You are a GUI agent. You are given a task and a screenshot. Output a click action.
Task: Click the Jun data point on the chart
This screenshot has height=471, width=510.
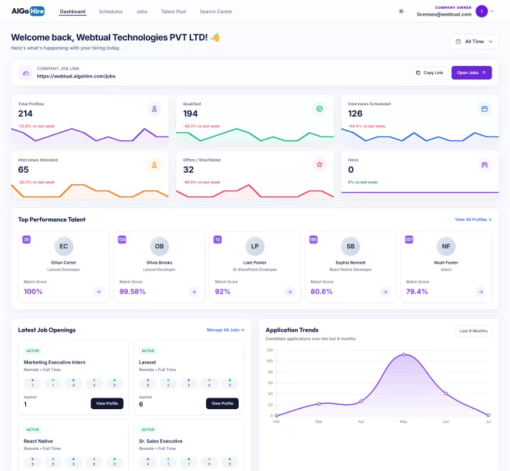point(446,394)
